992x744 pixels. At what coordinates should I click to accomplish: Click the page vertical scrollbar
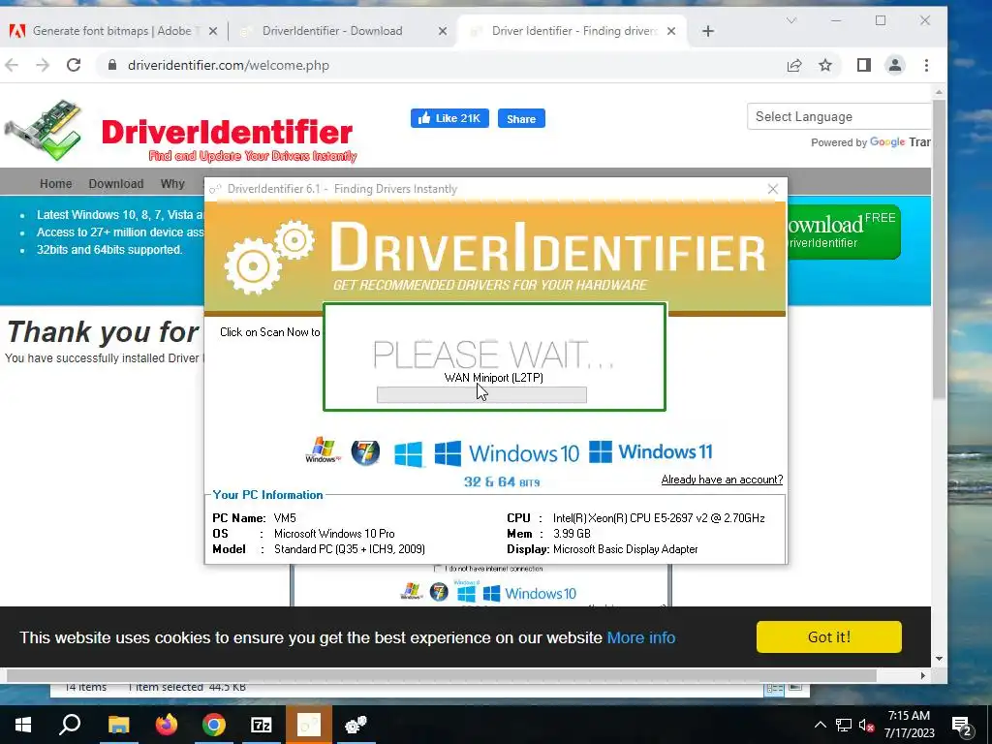click(x=939, y=250)
